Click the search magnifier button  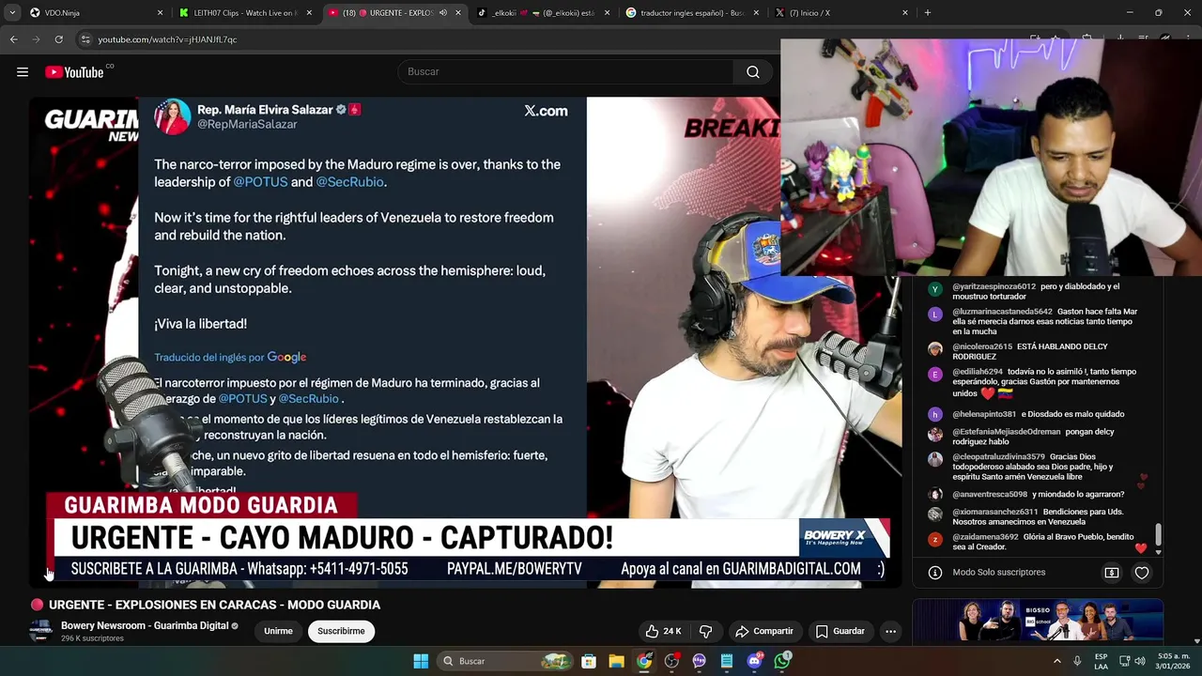[x=753, y=72]
